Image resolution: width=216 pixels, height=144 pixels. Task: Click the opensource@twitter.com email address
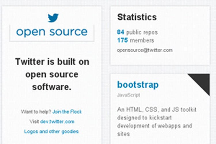[x=145, y=50]
